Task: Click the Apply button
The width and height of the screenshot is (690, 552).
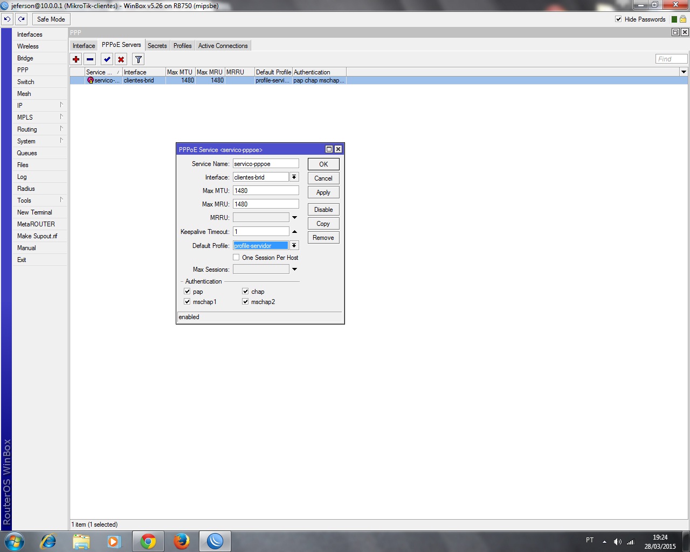Action: tap(323, 192)
